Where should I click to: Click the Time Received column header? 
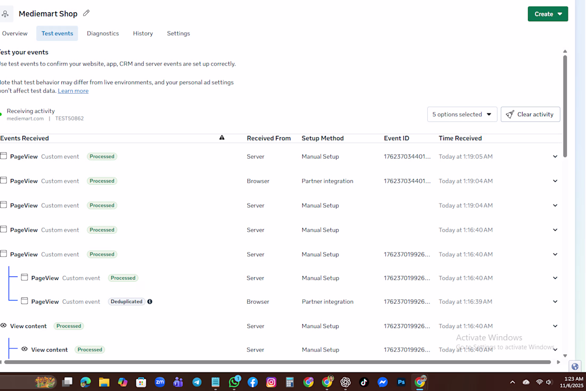tap(460, 139)
